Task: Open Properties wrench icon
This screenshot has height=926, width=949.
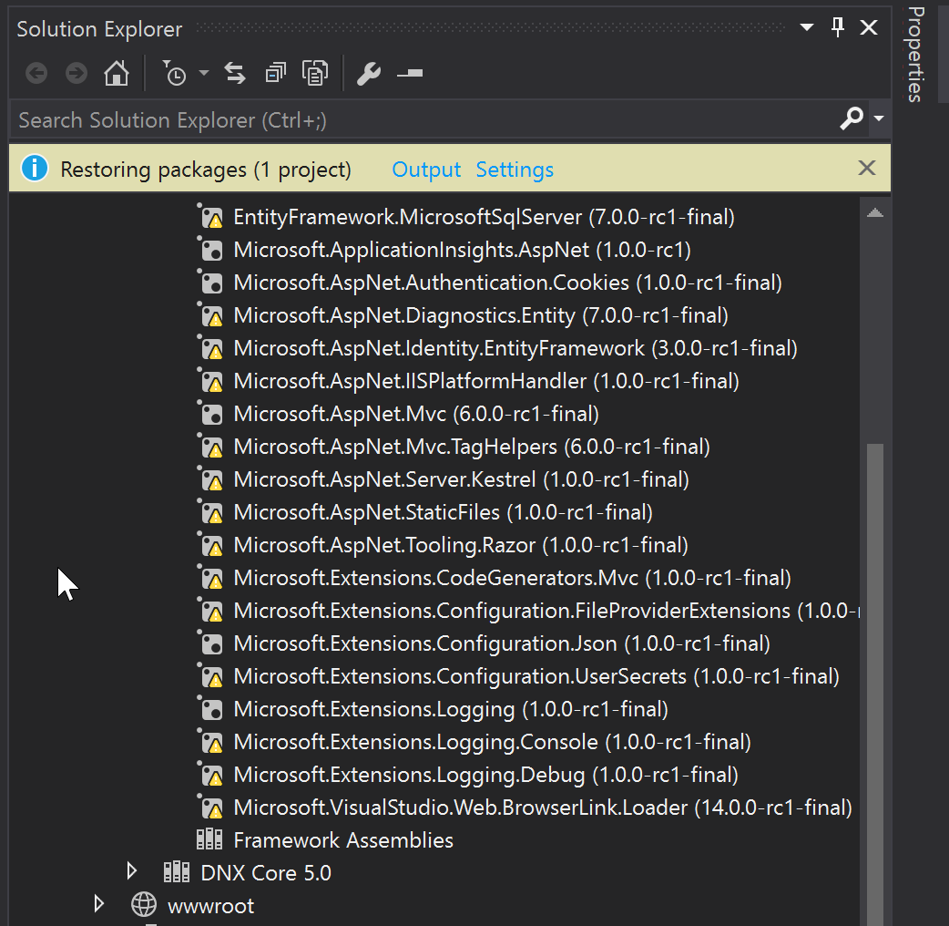Action: [368, 74]
